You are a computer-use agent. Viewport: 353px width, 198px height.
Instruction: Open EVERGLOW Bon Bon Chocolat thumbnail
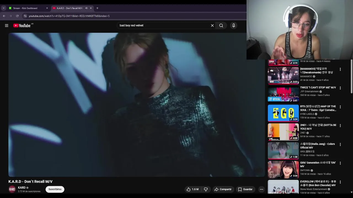[x=283, y=187]
